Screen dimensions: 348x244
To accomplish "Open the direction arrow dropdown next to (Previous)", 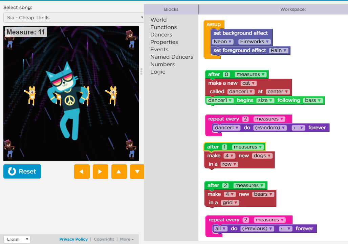I will pyautogui.click(x=286, y=229).
